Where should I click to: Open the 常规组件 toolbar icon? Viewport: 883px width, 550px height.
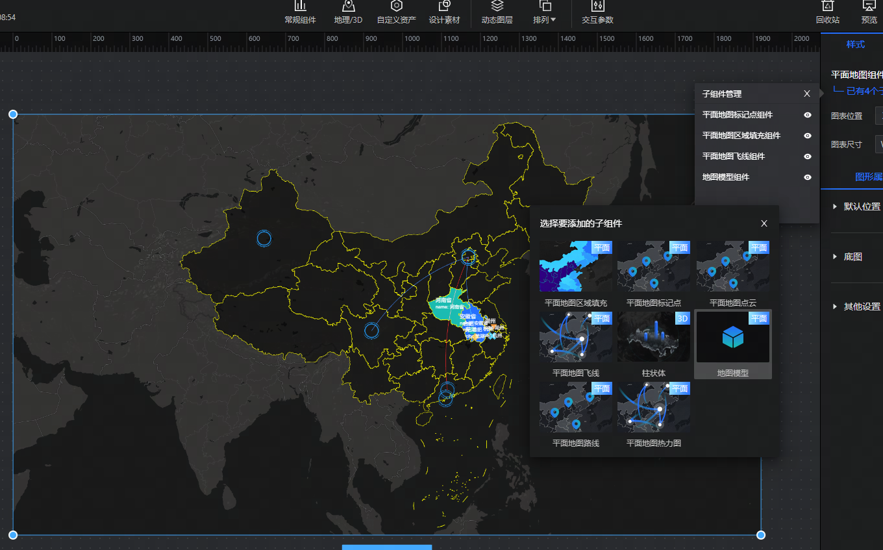(300, 7)
